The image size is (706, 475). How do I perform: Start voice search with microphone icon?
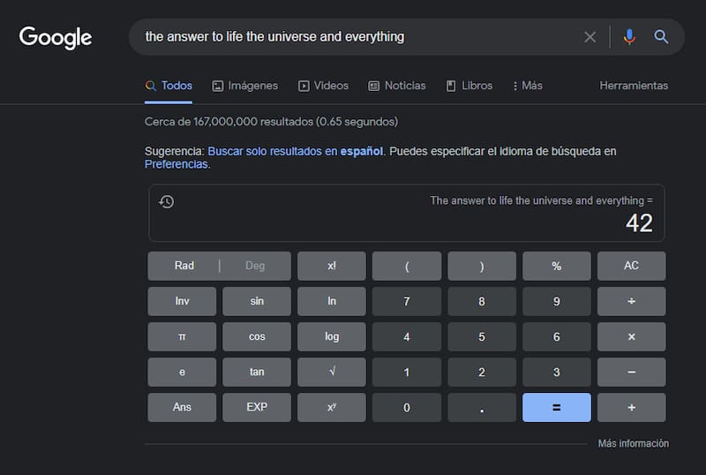click(x=629, y=37)
